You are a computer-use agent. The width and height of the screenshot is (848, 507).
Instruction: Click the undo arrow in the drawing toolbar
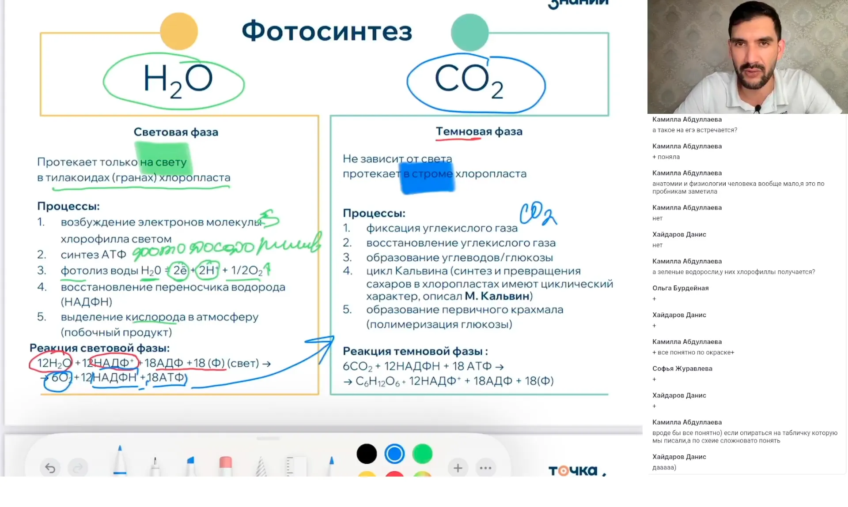click(x=50, y=467)
